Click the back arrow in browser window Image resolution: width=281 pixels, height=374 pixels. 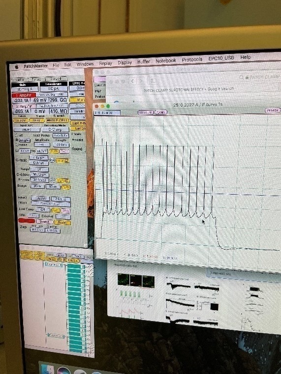coord(132,81)
